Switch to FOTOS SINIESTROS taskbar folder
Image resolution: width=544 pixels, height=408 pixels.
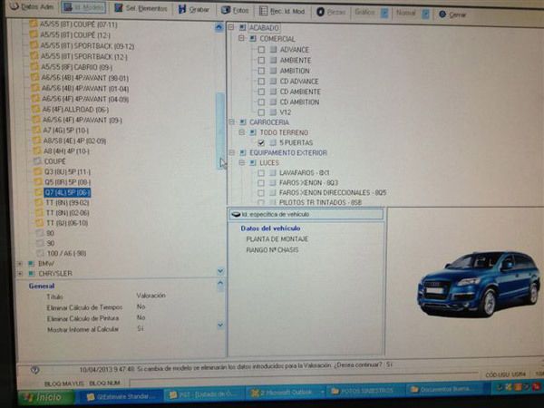coord(364,391)
